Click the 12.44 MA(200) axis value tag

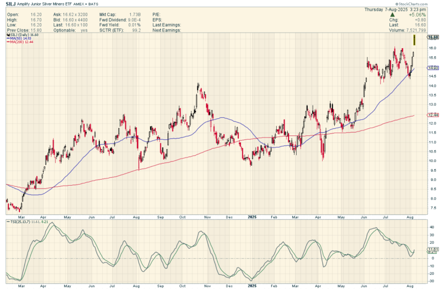pos(434,114)
